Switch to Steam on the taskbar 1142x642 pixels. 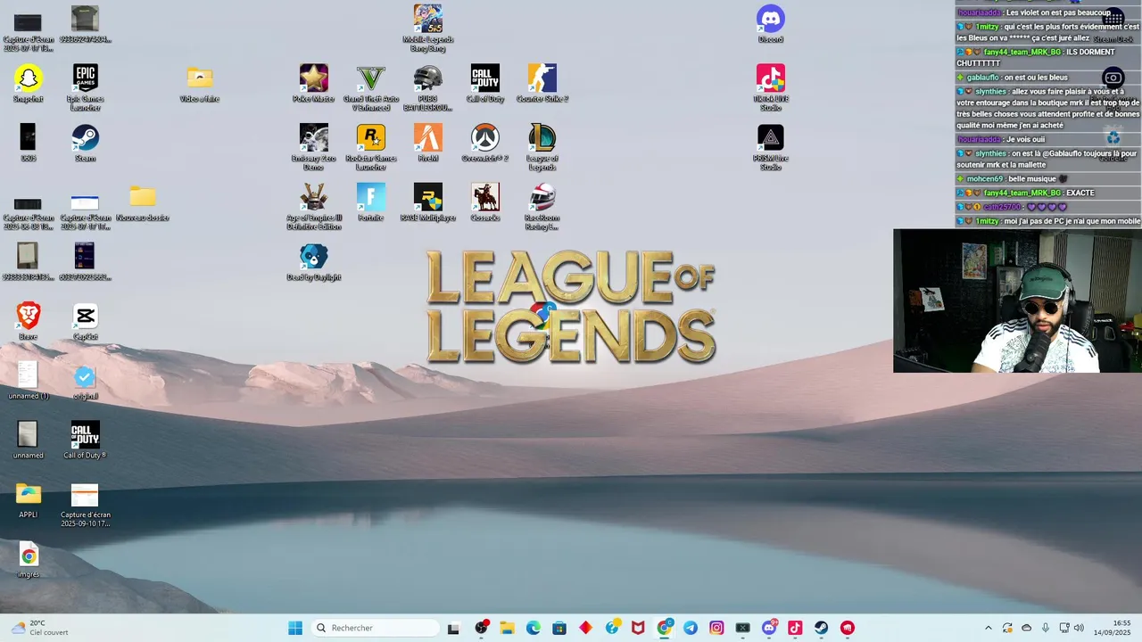[821, 628]
